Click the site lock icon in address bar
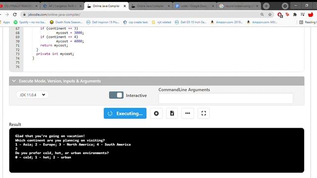 24,14
